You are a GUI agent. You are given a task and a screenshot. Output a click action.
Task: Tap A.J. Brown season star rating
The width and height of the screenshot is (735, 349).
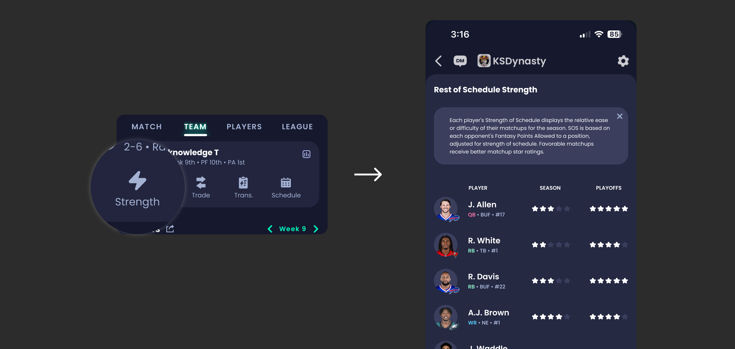(551, 317)
